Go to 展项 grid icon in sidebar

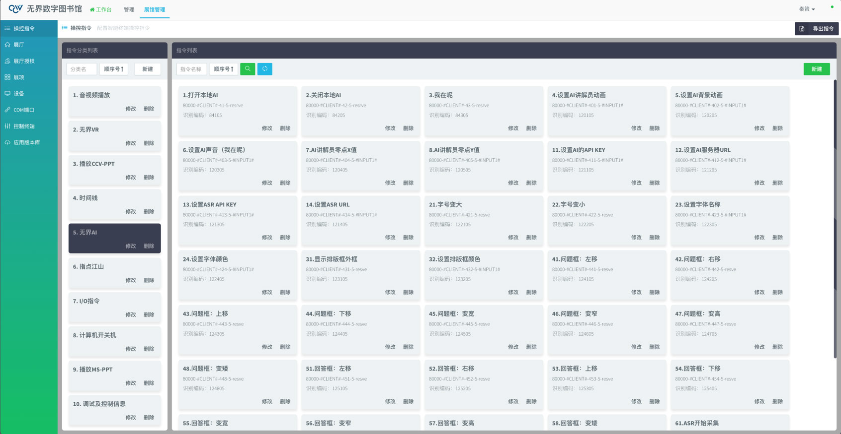7,77
